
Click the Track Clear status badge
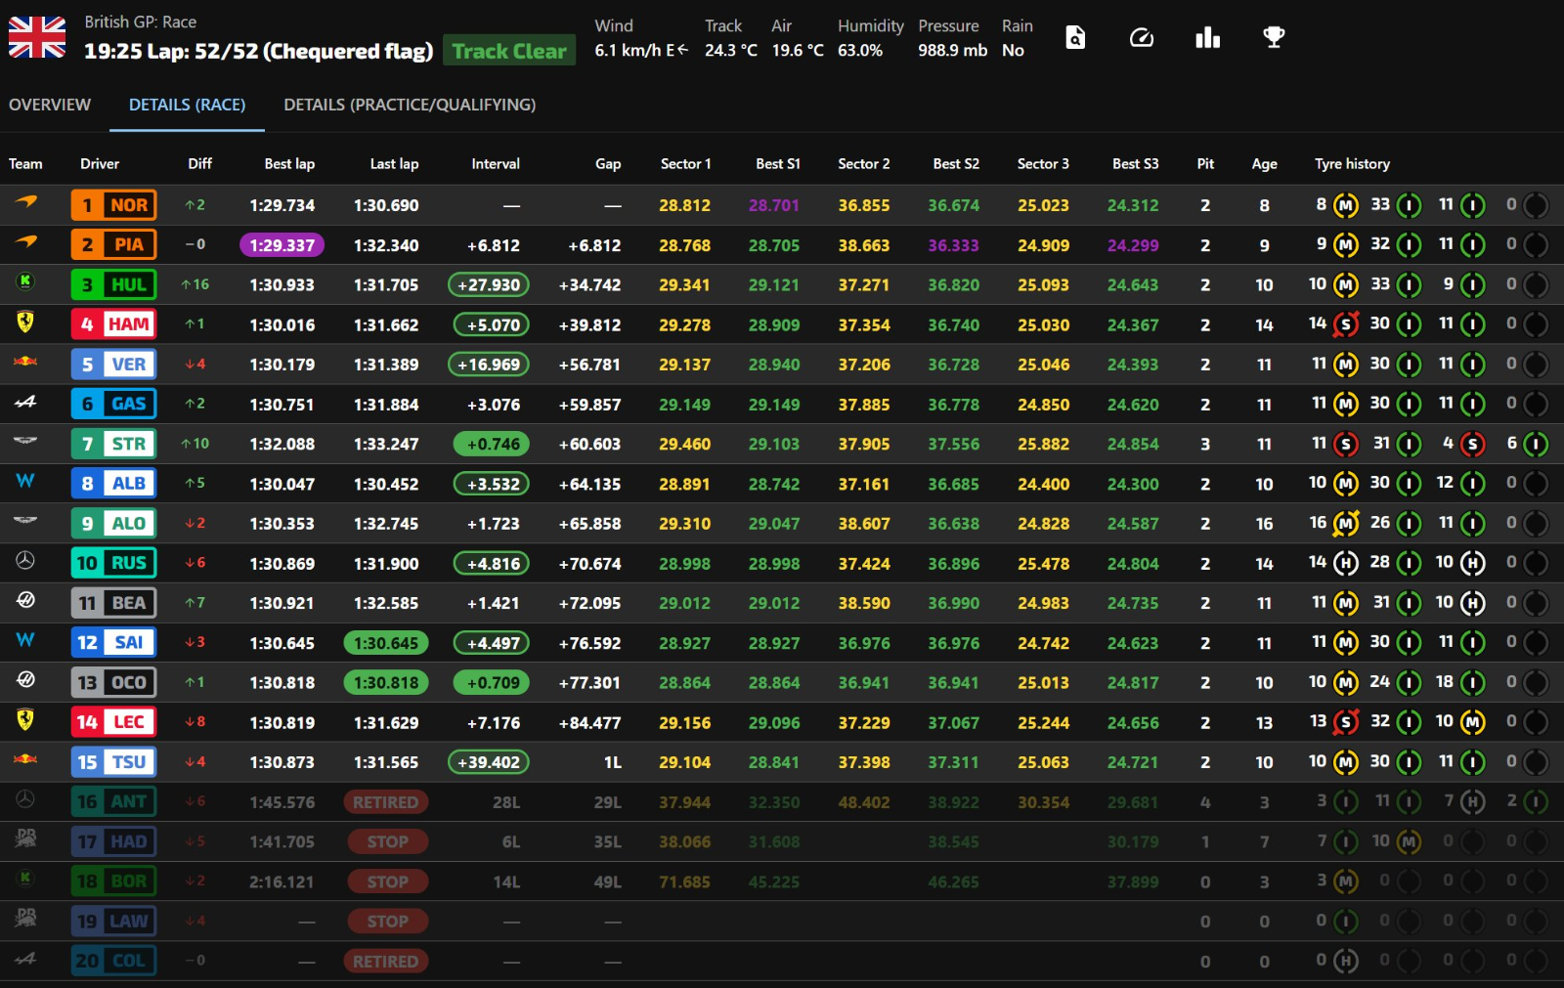click(x=509, y=51)
